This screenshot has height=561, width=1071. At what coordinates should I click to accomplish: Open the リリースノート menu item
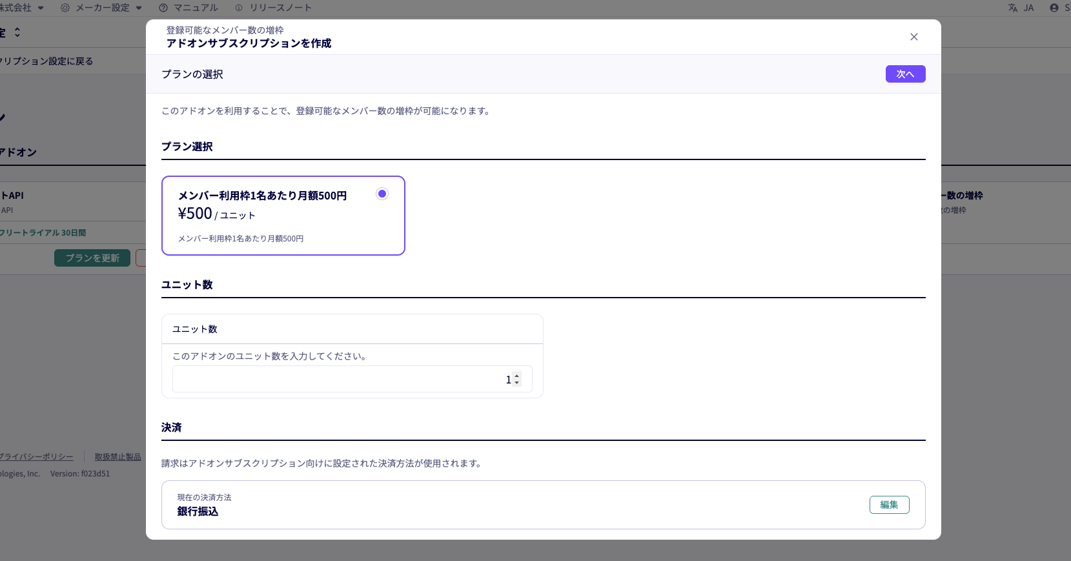coord(281,8)
